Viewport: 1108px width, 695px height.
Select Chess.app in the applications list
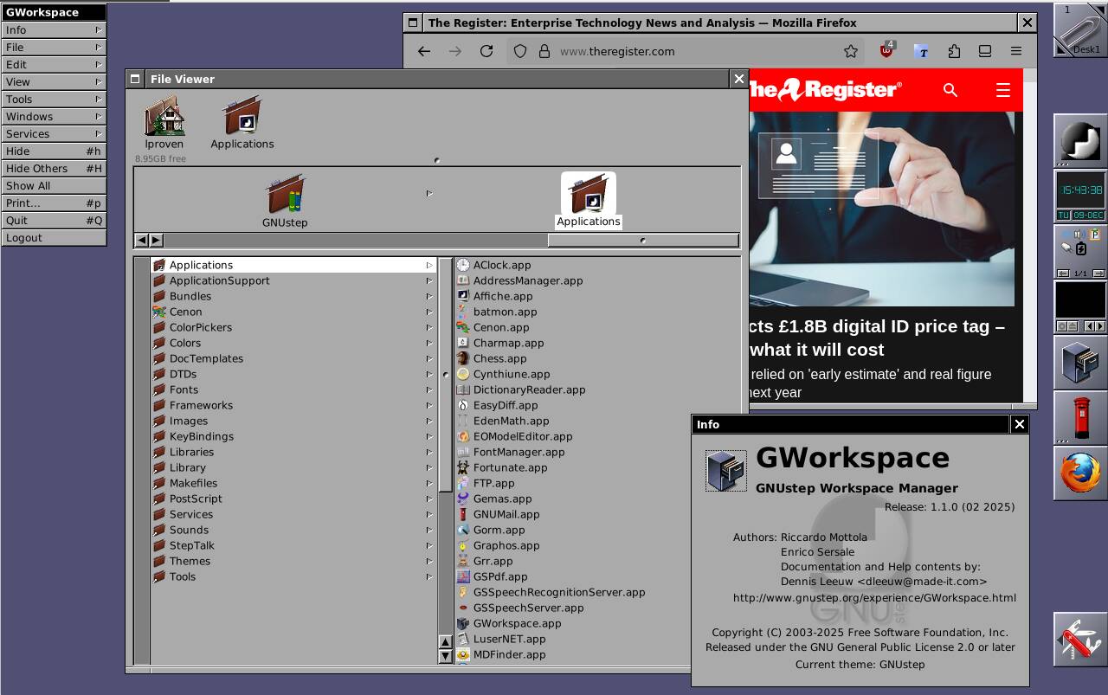(499, 358)
